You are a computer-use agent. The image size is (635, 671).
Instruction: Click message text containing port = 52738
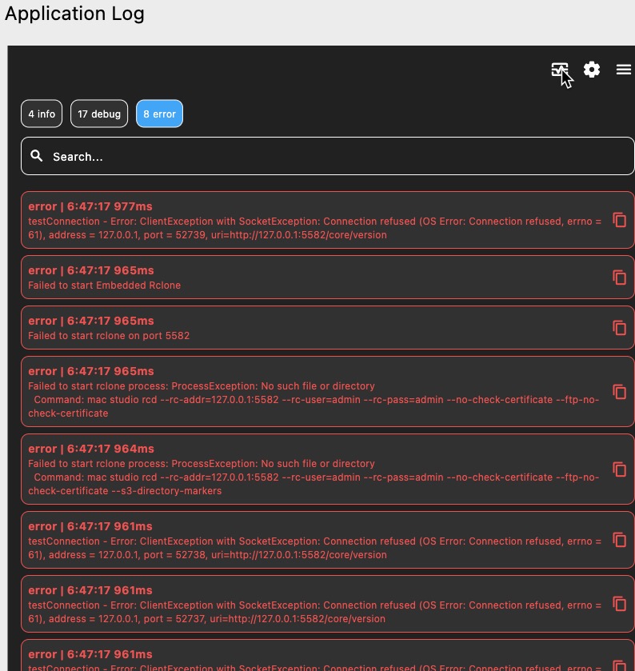[314, 548]
